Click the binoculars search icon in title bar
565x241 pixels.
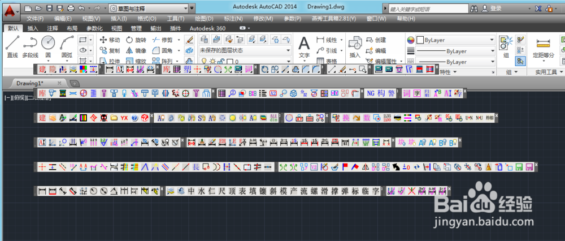point(474,8)
